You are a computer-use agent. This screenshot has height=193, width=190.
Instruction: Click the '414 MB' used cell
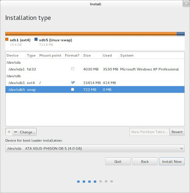coord(109,83)
